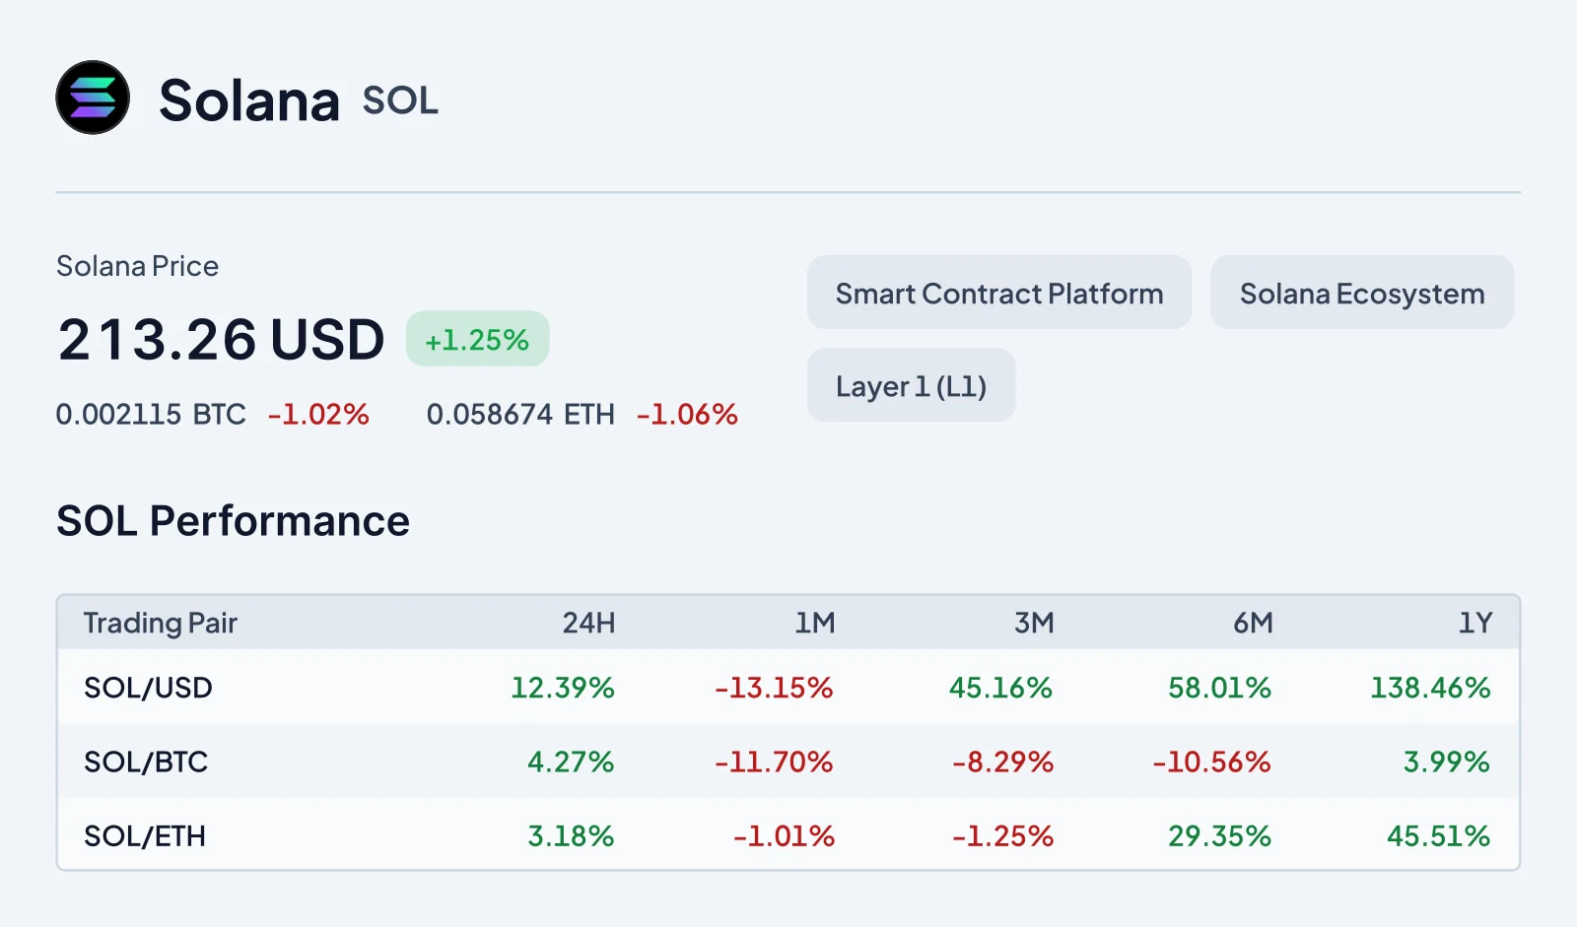This screenshot has width=1577, height=928.
Task: Click the Solana logo icon
Action: [x=93, y=98]
